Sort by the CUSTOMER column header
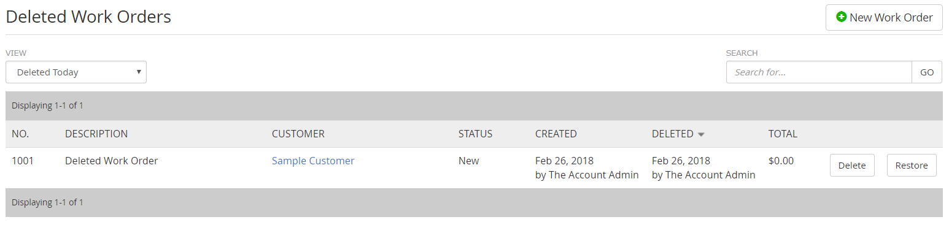949x225 pixels. [298, 134]
